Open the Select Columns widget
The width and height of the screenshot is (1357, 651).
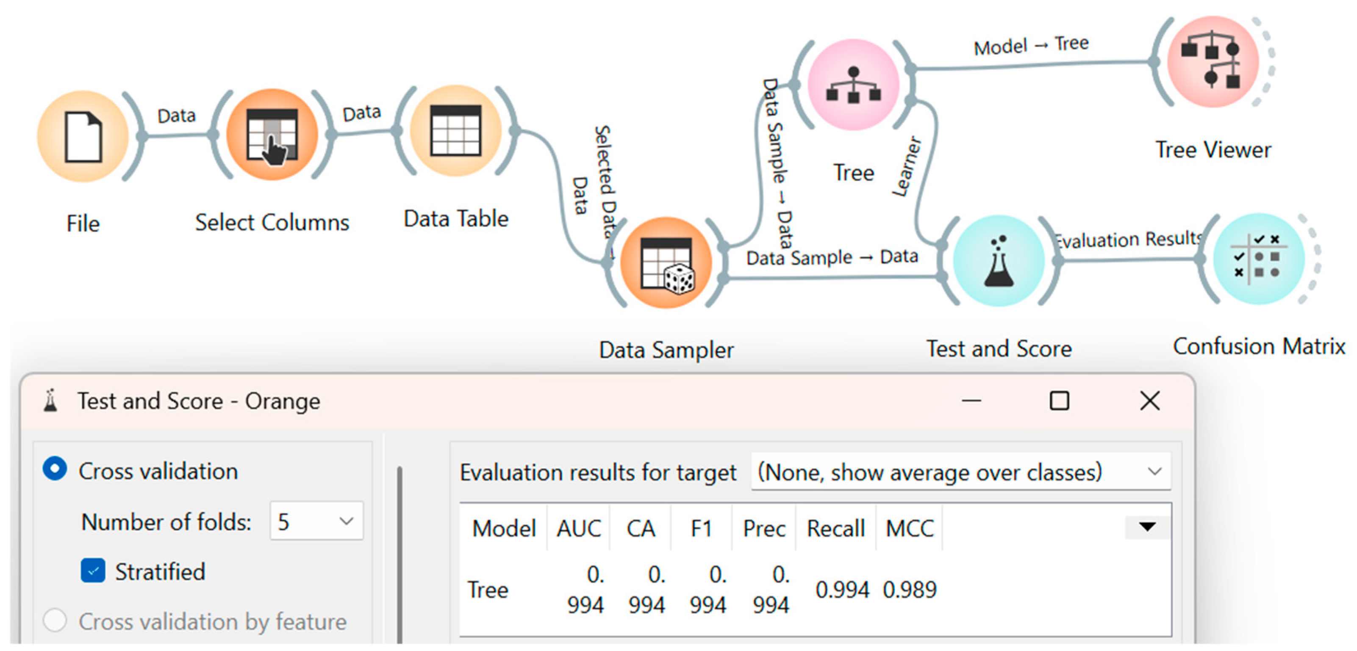tap(272, 135)
